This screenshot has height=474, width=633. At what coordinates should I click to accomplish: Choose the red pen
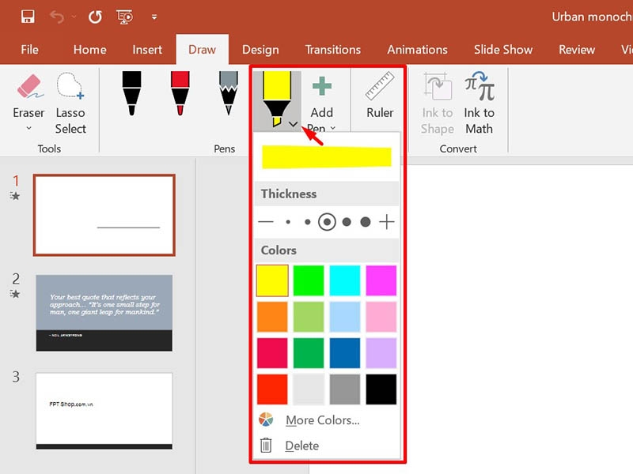click(x=180, y=93)
